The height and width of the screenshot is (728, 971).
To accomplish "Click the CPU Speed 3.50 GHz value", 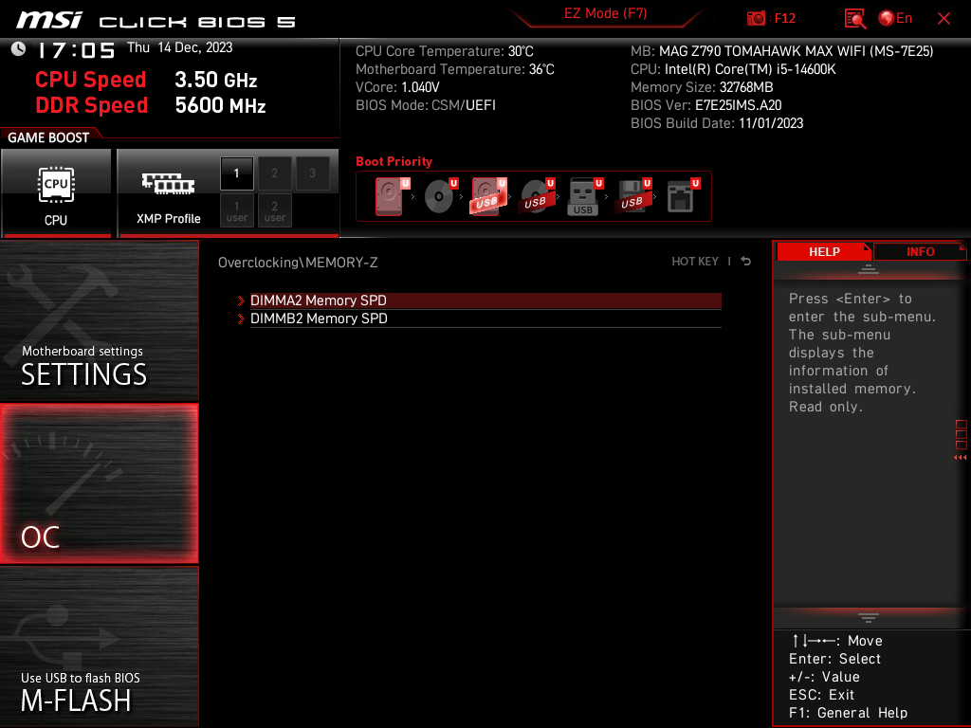I will pos(216,80).
